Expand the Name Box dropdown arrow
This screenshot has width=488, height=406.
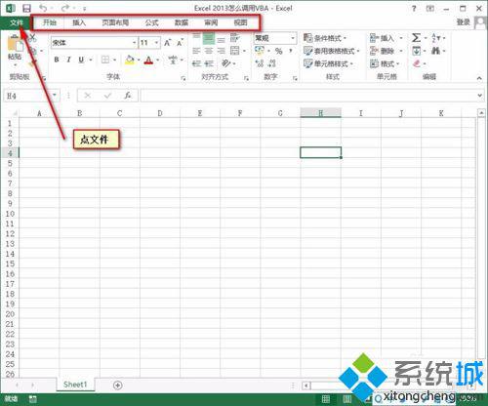55,96
